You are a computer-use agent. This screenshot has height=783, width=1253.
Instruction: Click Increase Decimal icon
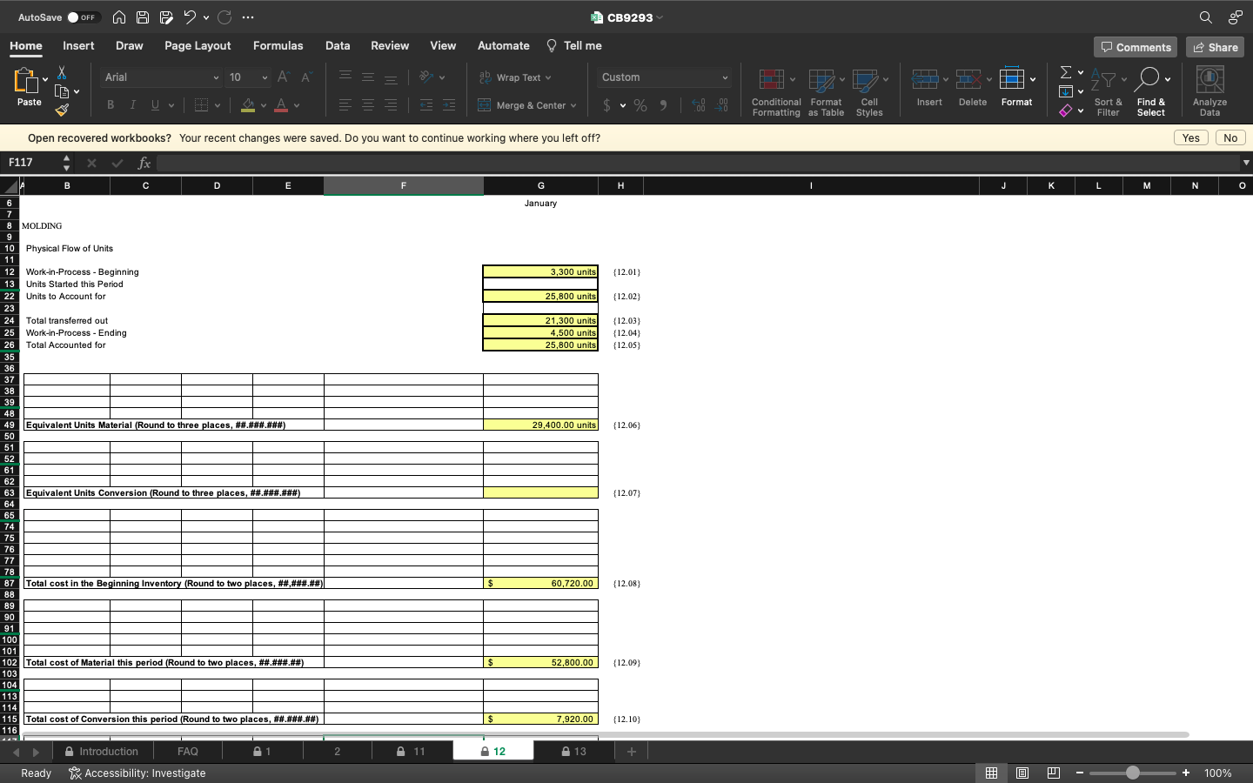click(x=699, y=105)
